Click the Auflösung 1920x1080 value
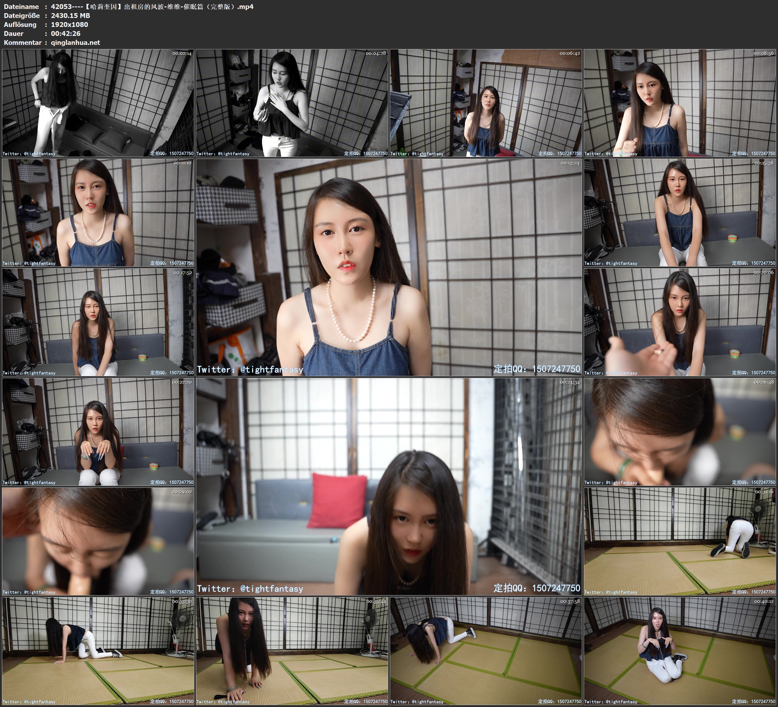The width and height of the screenshot is (778, 707). [70, 24]
